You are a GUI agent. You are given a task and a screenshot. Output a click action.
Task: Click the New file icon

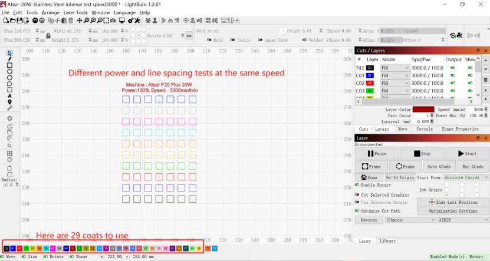click(x=6, y=21)
